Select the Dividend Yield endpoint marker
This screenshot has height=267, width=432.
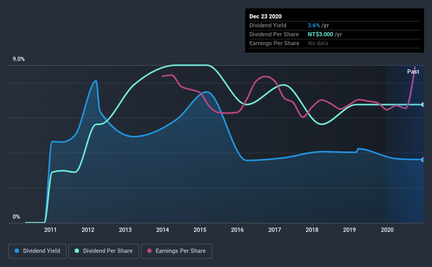click(423, 160)
